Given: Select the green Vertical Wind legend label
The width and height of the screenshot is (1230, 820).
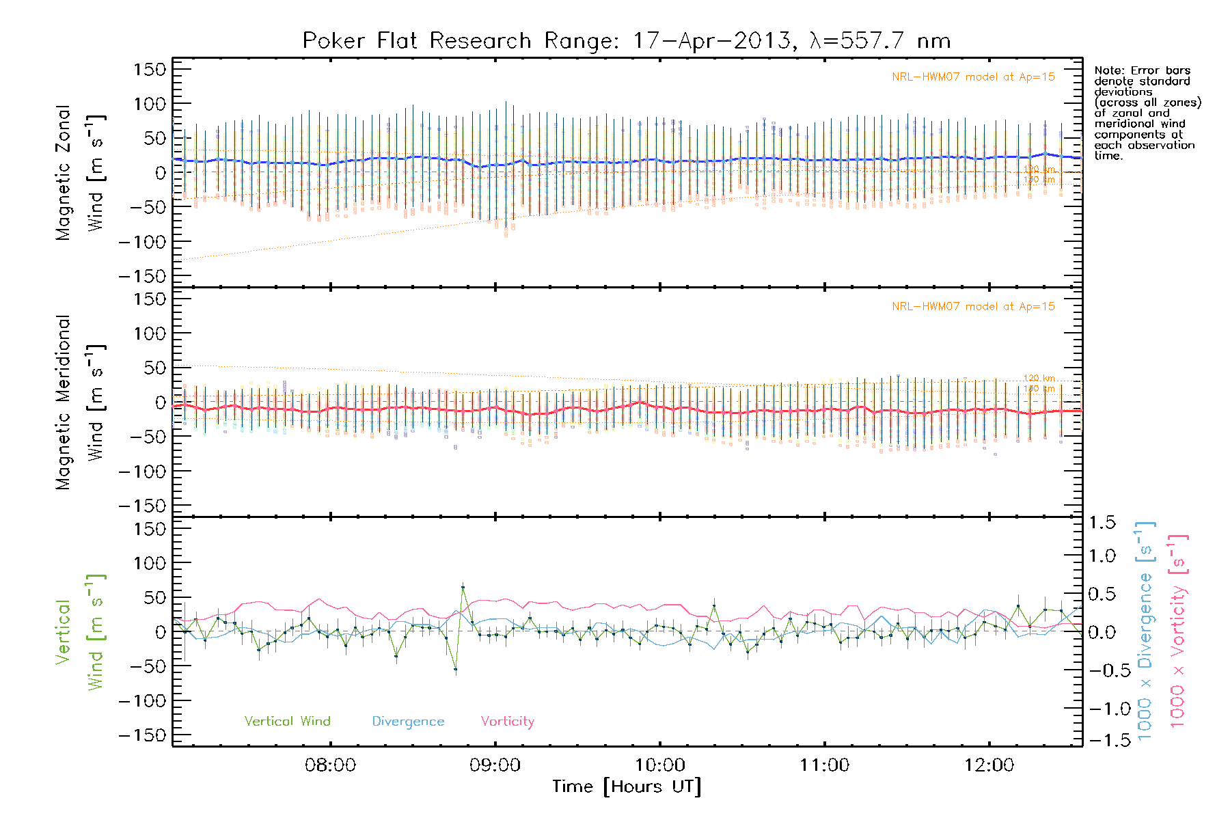Looking at the screenshot, I should [x=287, y=722].
